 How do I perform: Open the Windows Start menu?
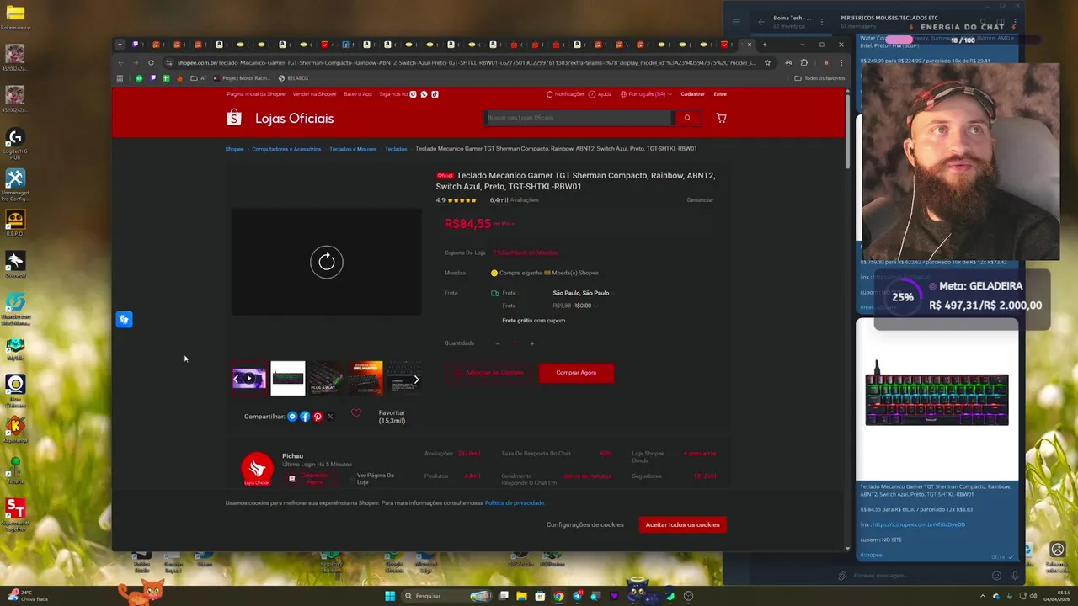390,596
